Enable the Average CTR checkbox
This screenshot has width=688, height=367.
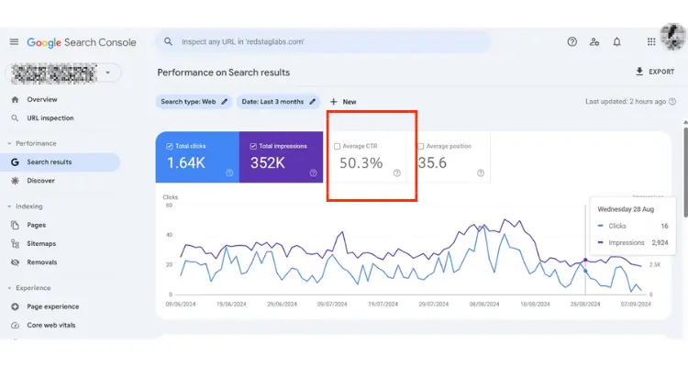[337, 146]
